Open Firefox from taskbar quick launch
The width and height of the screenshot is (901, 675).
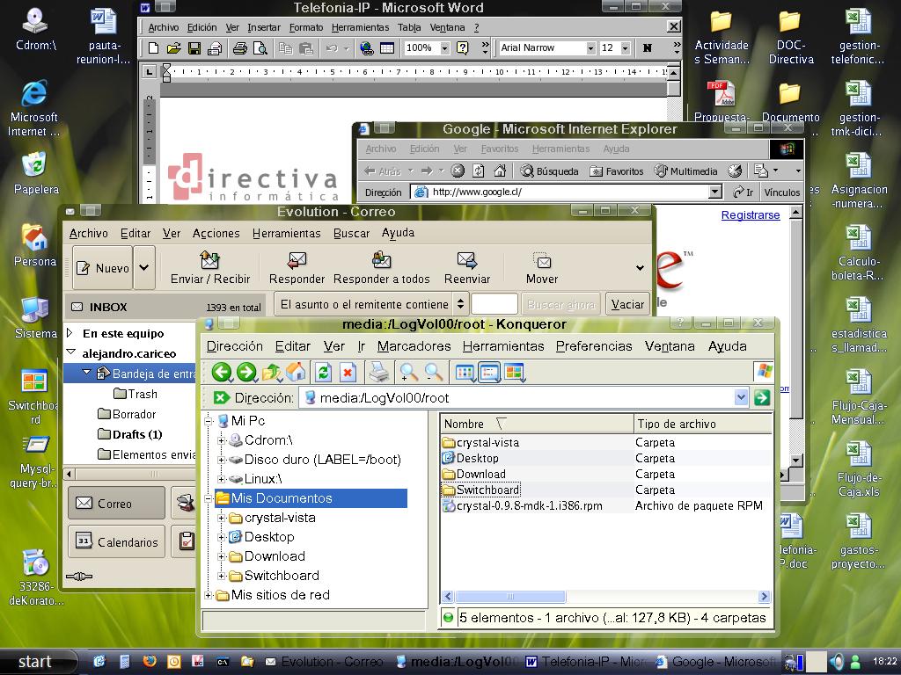[x=150, y=661]
